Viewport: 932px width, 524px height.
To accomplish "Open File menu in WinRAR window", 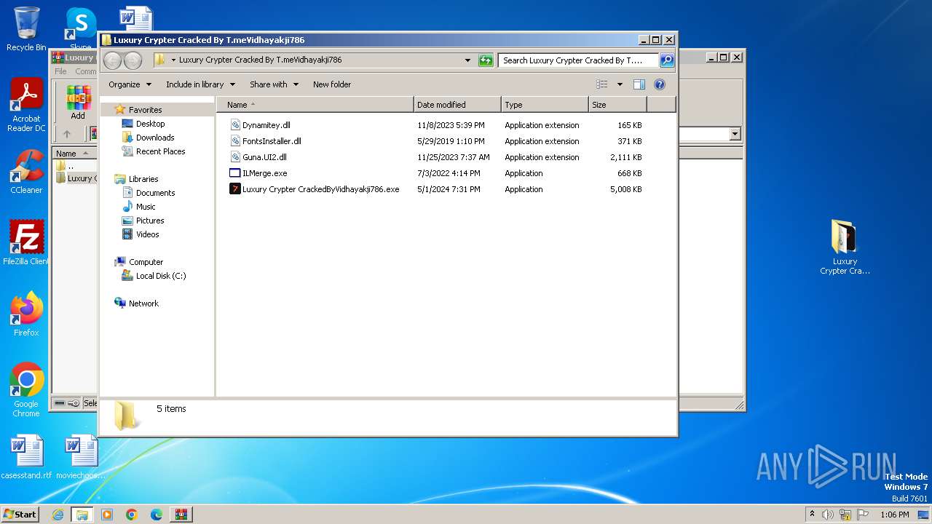I will coord(60,71).
